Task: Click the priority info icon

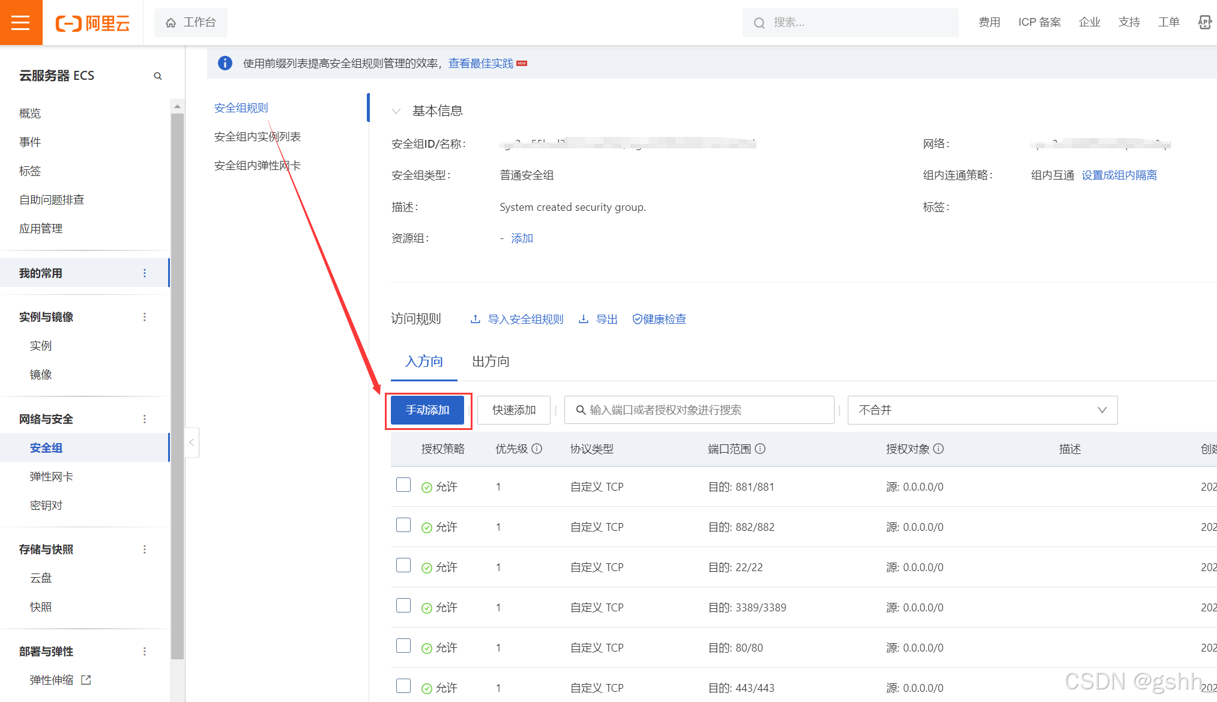Action: pos(537,449)
